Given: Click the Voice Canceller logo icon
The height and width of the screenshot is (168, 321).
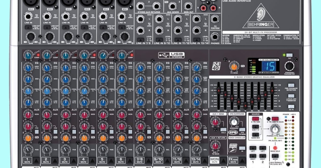Looking at the screenshot, I should pos(233,148).
